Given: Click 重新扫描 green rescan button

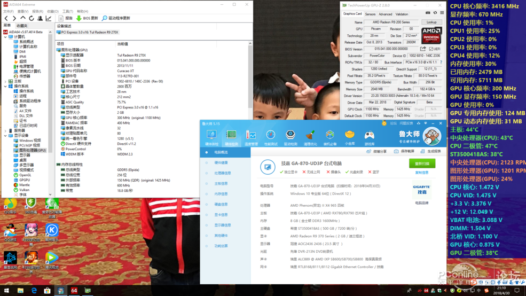Looking at the screenshot, I should 422,163.
